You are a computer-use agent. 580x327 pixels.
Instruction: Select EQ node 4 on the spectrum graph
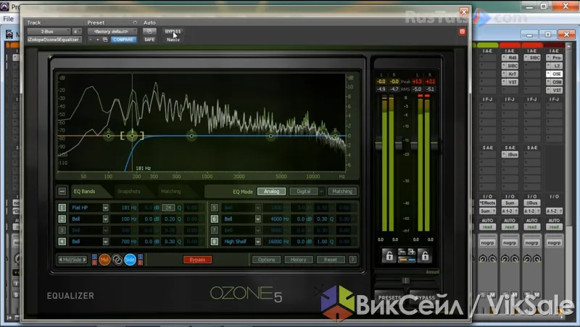tap(191, 136)
